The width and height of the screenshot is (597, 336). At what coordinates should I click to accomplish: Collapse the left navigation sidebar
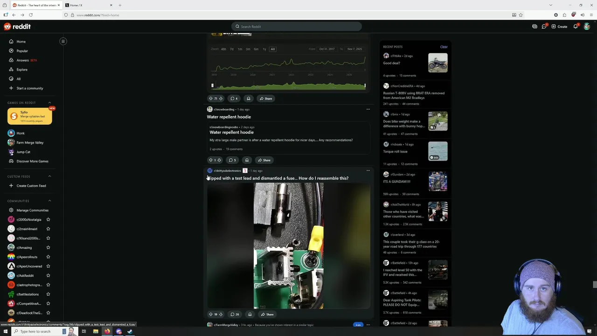(x=63, y=41)
